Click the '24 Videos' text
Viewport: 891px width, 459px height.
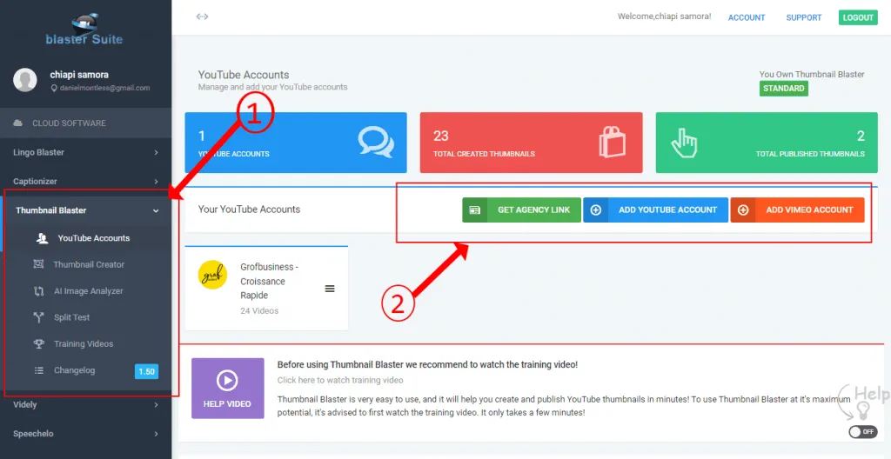tap(259, 310)
